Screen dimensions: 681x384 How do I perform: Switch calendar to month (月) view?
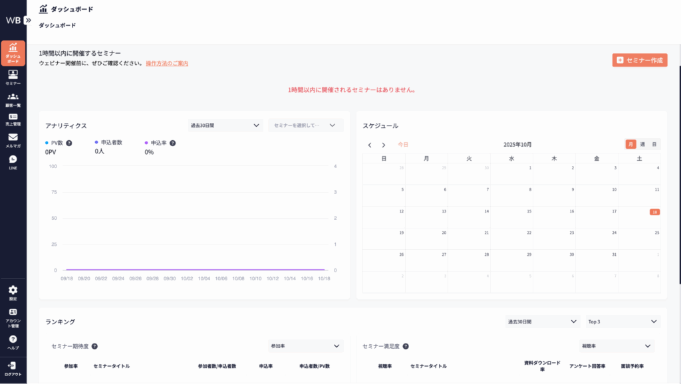point(630,144)
